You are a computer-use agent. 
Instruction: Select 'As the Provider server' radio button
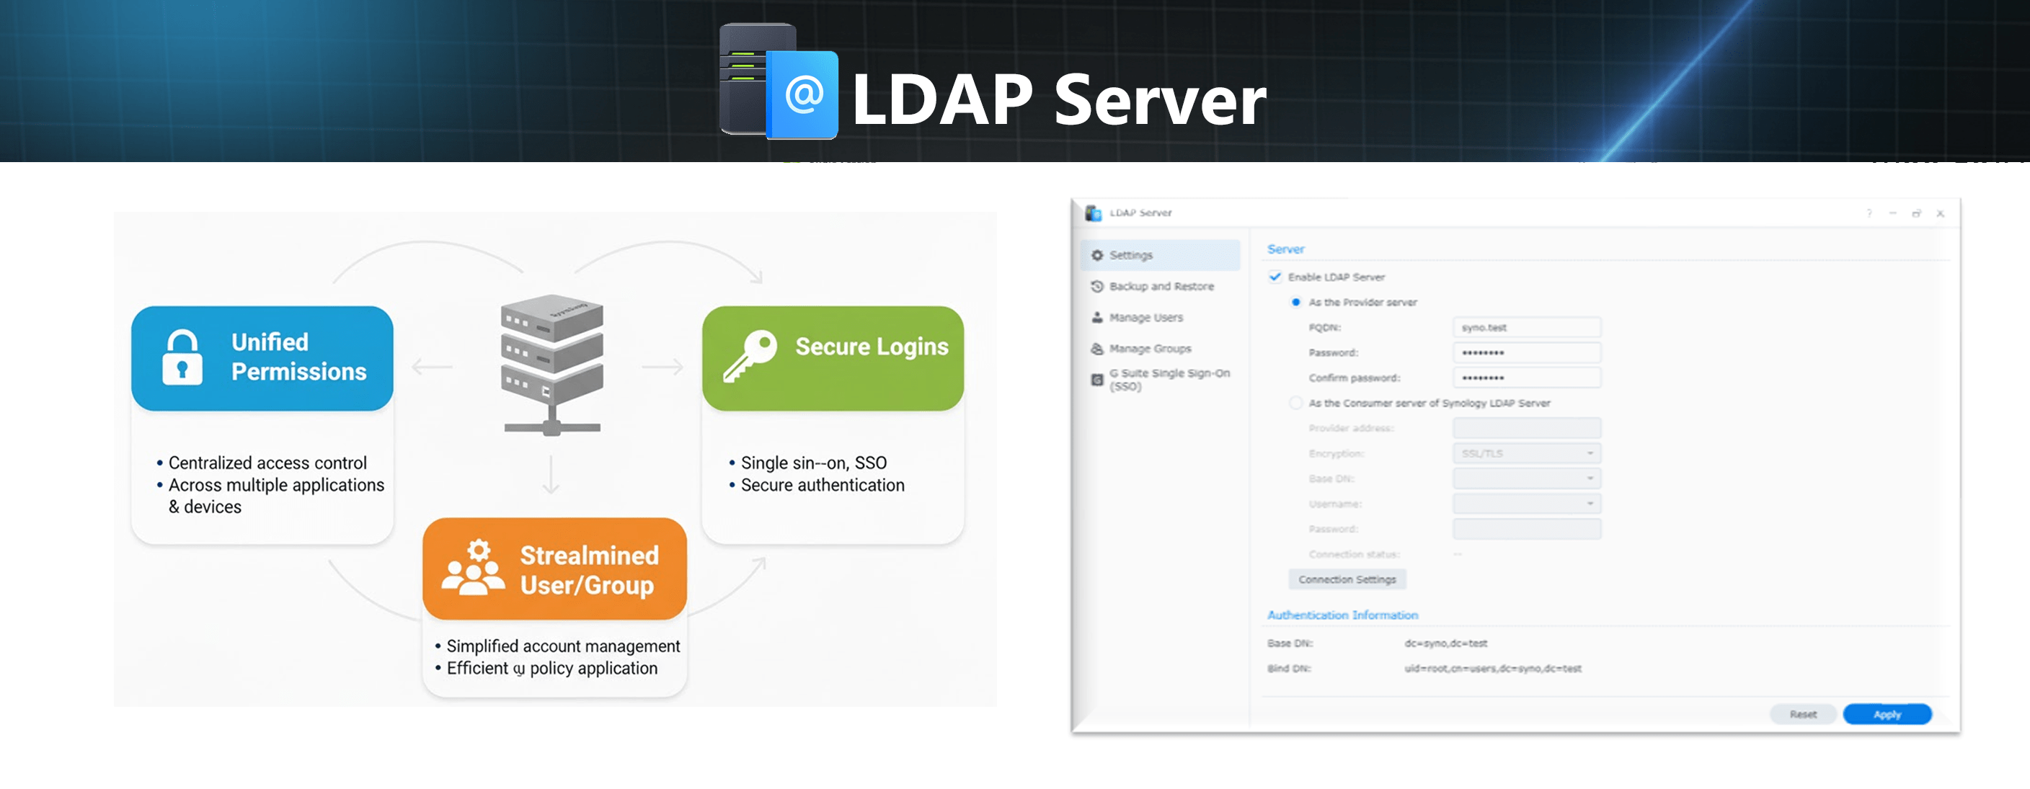(x=1295, y=302)
